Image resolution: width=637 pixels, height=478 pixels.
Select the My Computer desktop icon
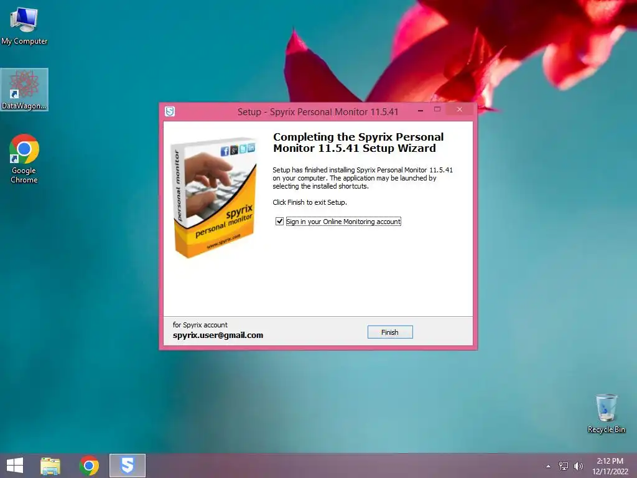24,26
